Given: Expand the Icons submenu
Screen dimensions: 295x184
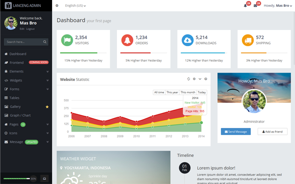Looking at the screenshot, I should click(x=48, y=133).
